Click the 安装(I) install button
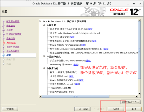 (x=116, y=109)
